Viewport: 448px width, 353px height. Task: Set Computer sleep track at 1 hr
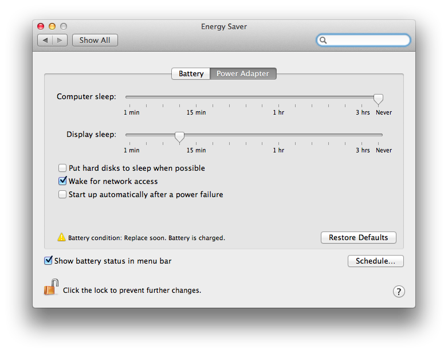(x=278, y=97)
